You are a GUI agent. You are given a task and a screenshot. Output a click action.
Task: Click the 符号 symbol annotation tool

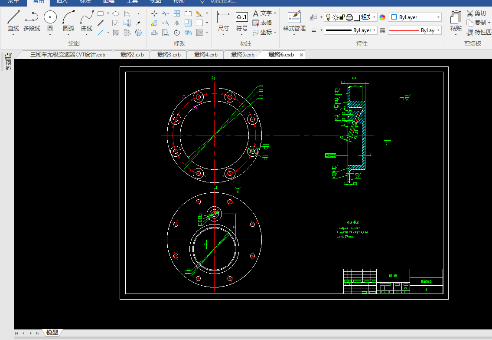tap(241, 21)
